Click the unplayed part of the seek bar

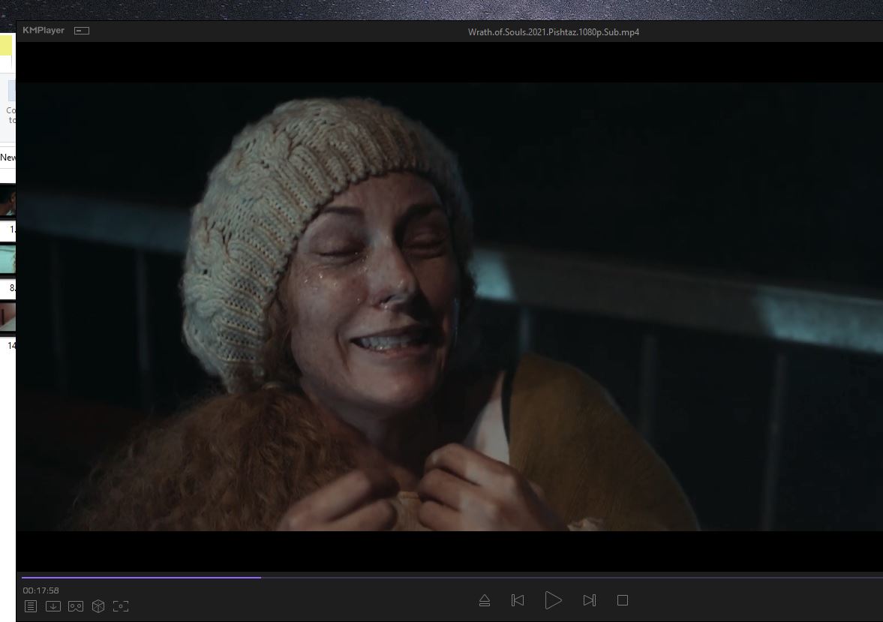(x=570, y=578)
